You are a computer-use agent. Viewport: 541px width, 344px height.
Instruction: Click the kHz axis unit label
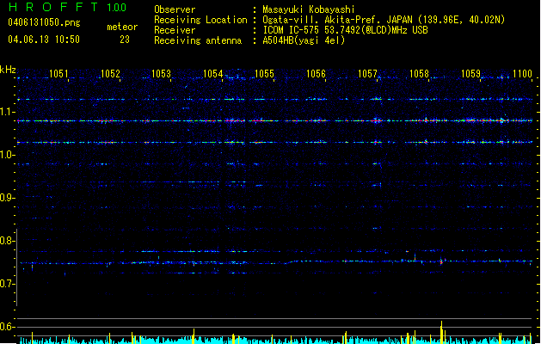[x=8, y=70]
